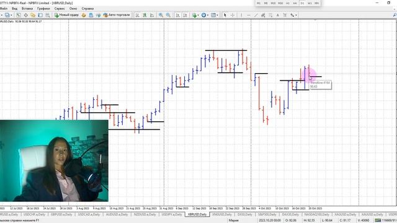Switch timeframe to M30
This screenshot has height=223, width=397.
(280, 3)
